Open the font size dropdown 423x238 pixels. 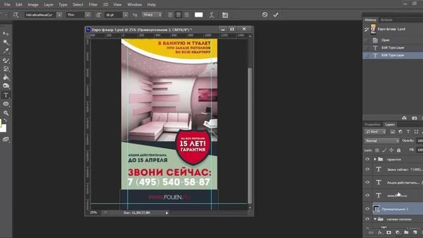pos(126,15)
